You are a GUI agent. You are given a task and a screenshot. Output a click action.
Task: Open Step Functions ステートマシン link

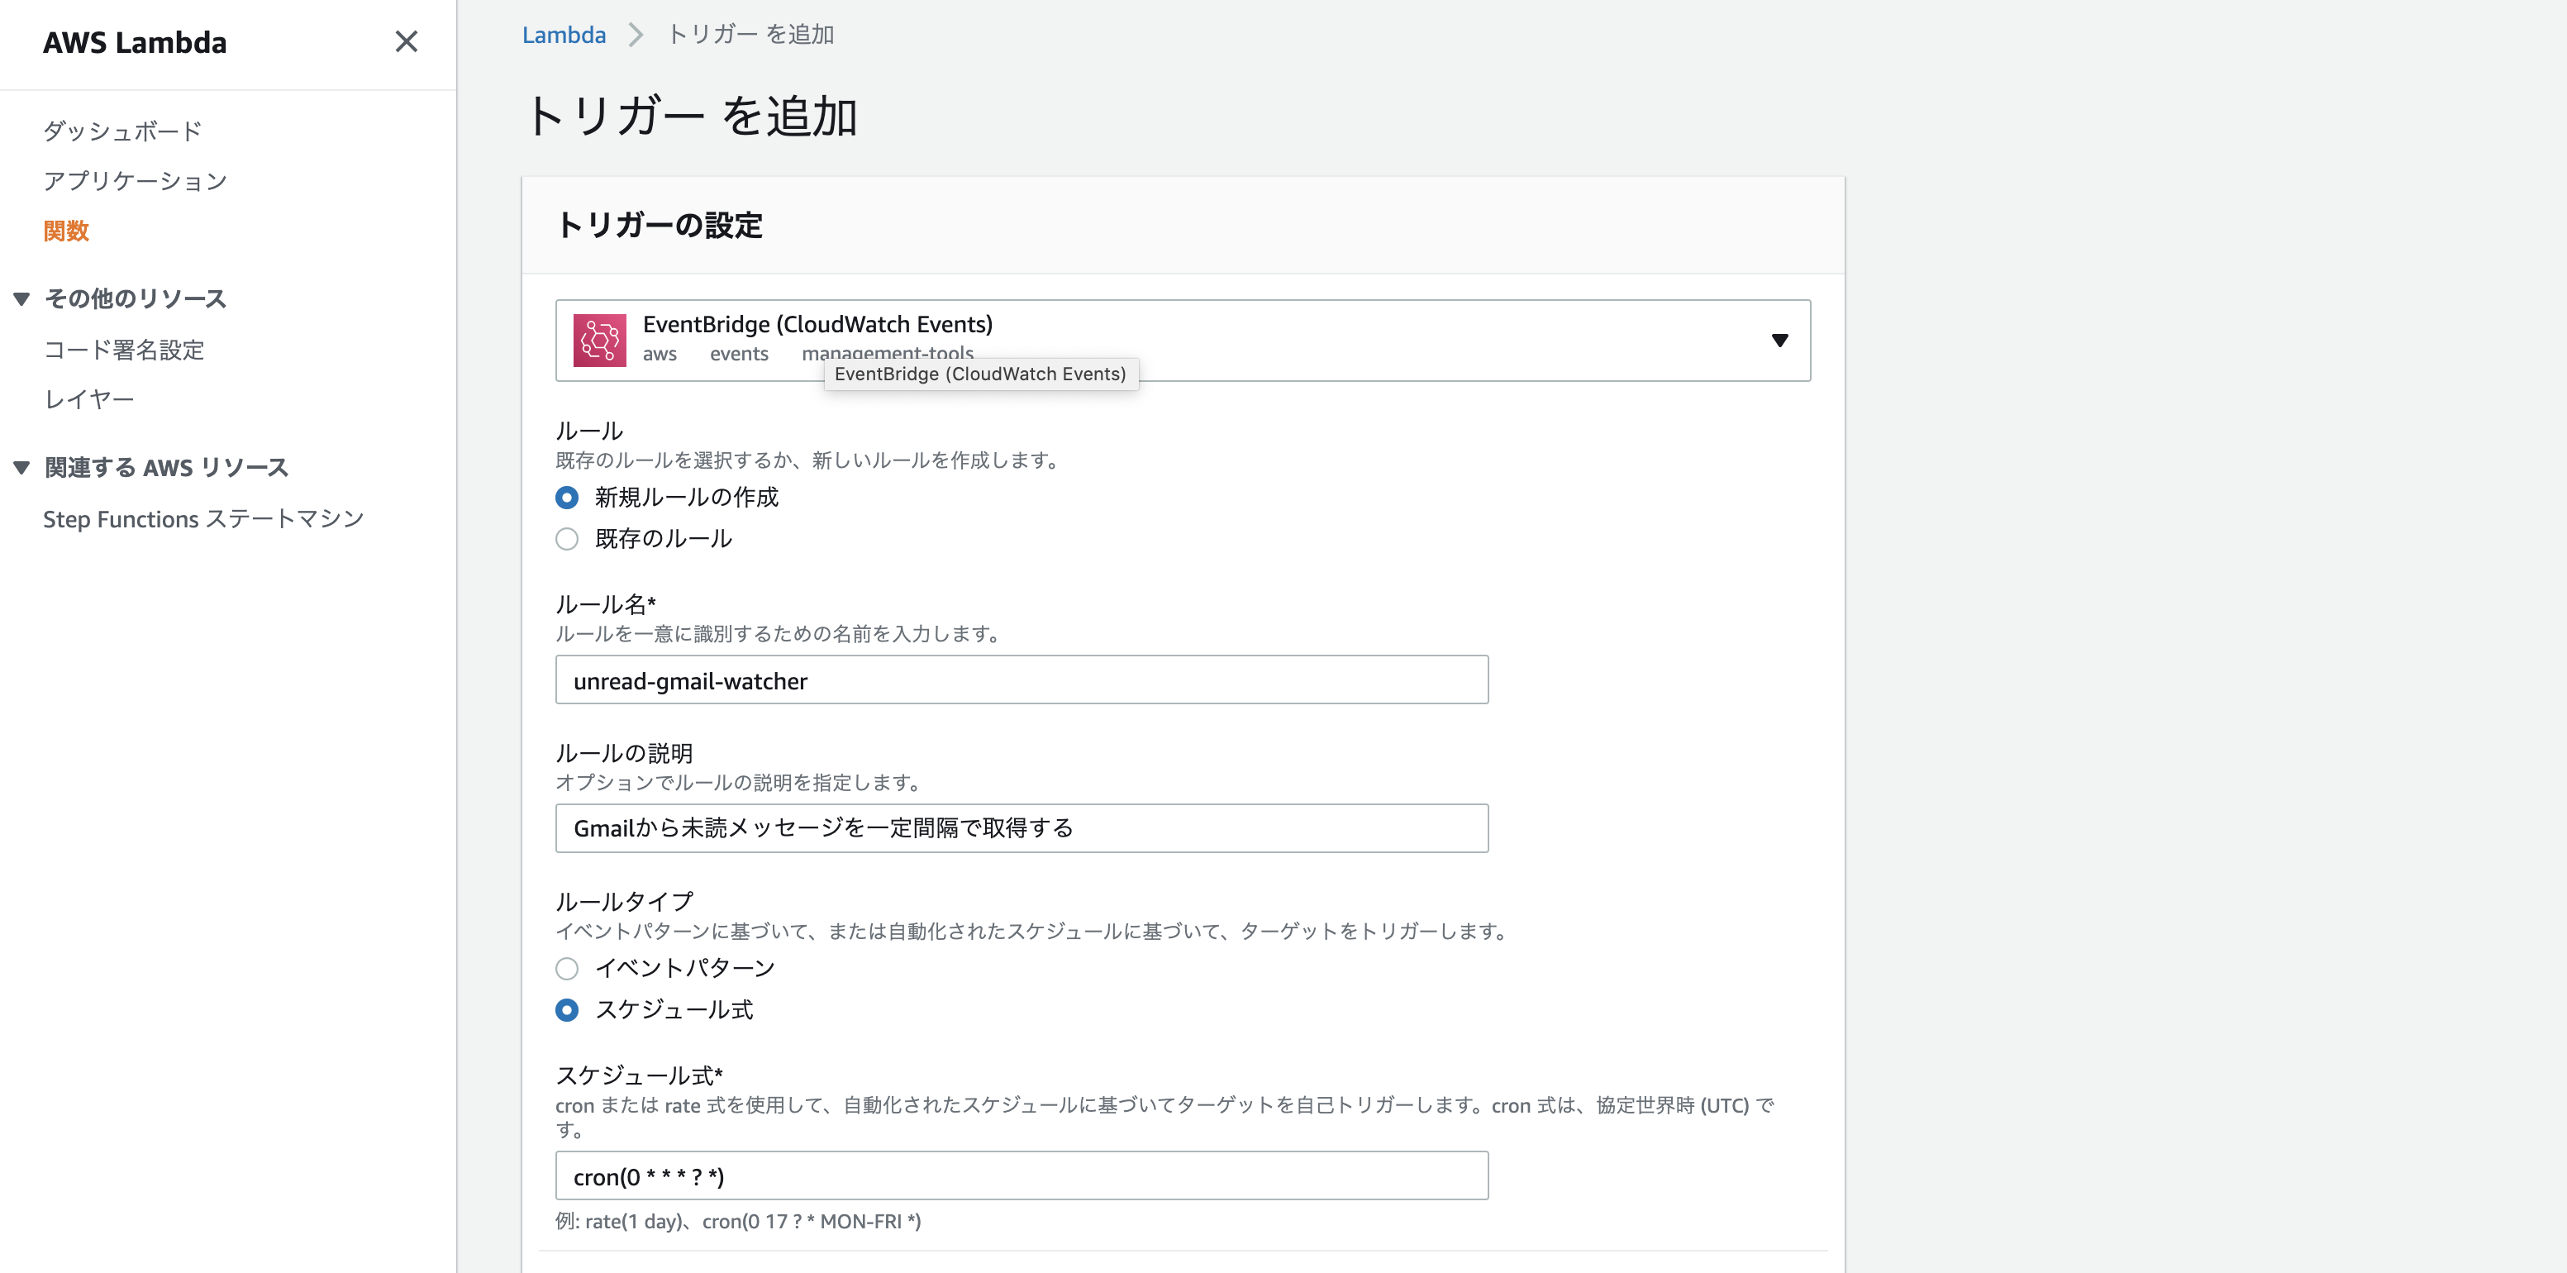[x=203, y=518]
